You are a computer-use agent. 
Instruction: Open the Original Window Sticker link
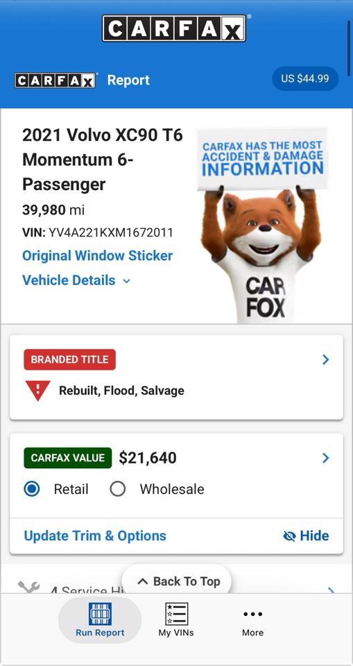pos(97,256)
